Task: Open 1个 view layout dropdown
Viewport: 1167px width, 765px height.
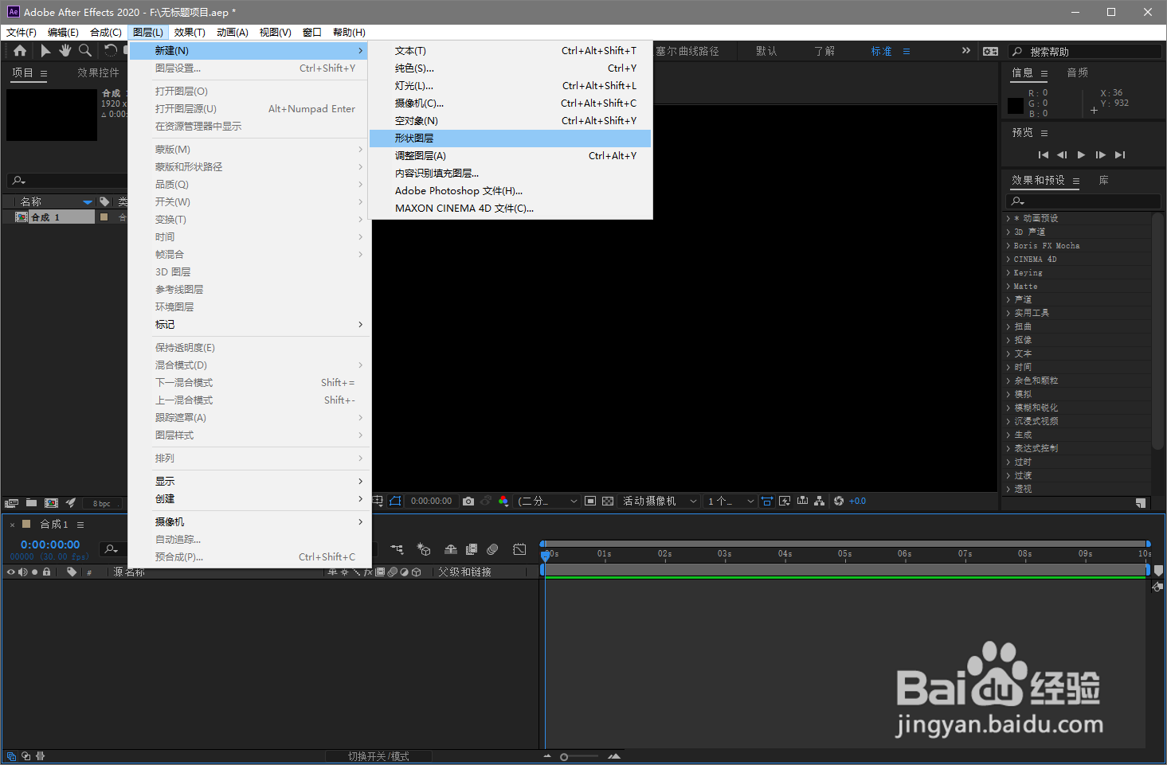Action: tap(730, 501)
